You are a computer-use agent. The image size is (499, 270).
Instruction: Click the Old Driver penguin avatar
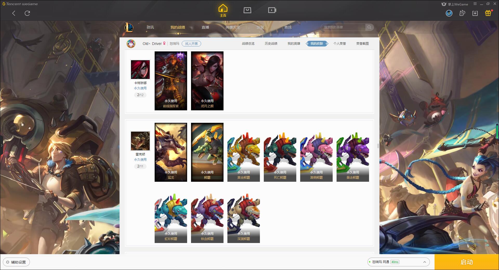click(x=131, y=44)
